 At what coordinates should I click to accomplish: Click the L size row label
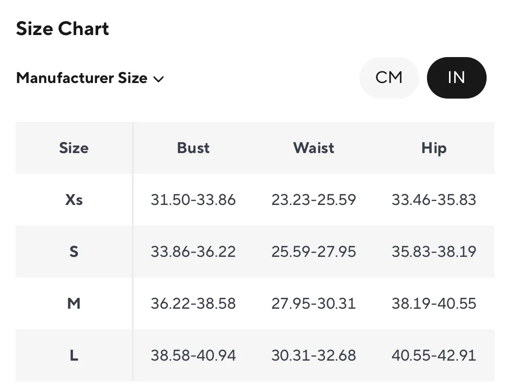click(74, 355)
